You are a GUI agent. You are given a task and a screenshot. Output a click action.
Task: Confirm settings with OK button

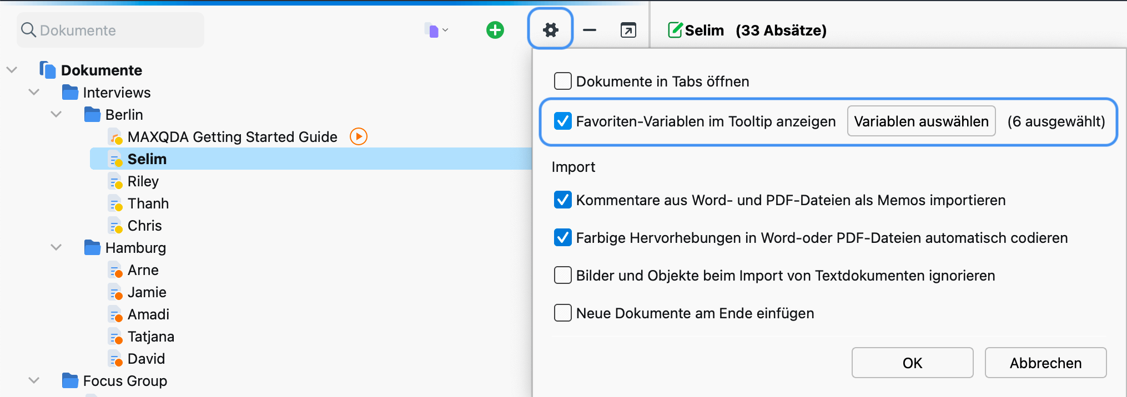tap(912, 363)
